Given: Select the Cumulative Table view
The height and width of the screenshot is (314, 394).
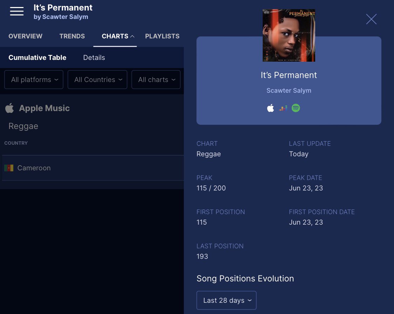Looking at the screenshot, I should pyautogui.click(x=37, y=57).
